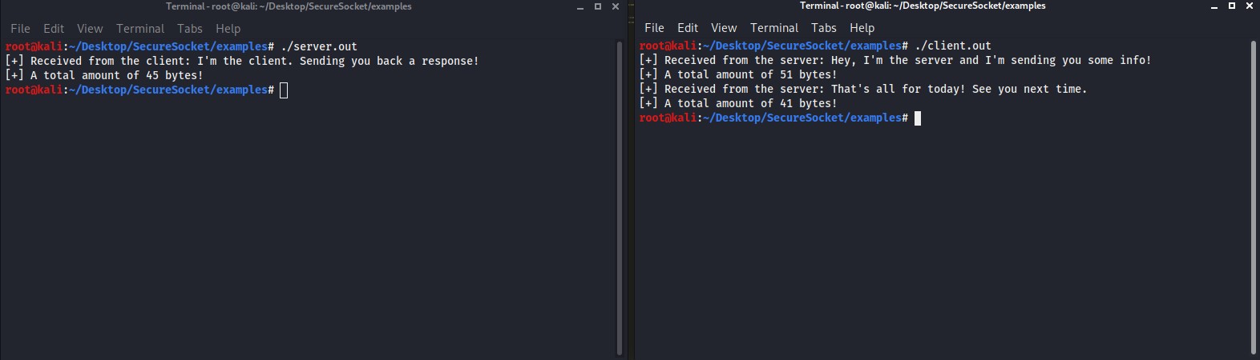
Task: Open Edit menu in server terminal window
Action: pyautogui.click(x=54, y=29)
